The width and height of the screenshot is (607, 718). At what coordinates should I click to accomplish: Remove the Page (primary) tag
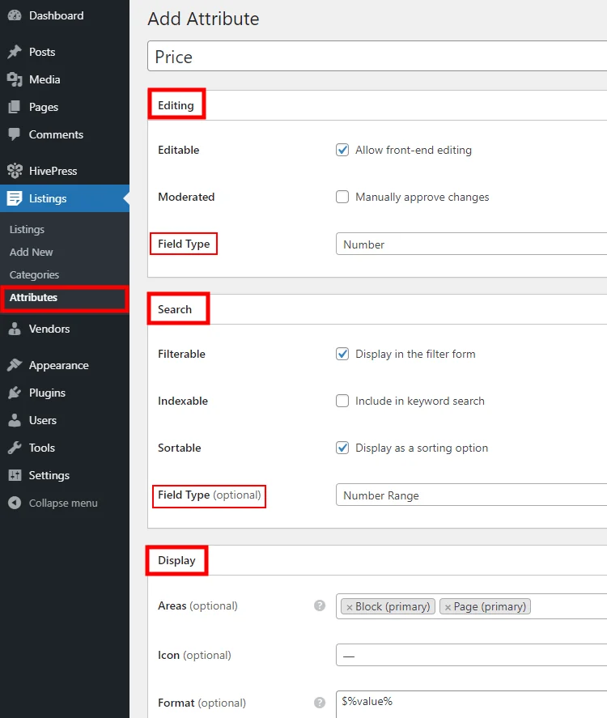[x=448, y=607]
